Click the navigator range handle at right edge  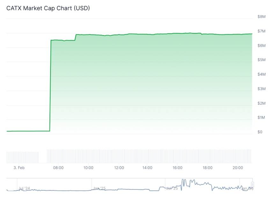tap(253, 185)
